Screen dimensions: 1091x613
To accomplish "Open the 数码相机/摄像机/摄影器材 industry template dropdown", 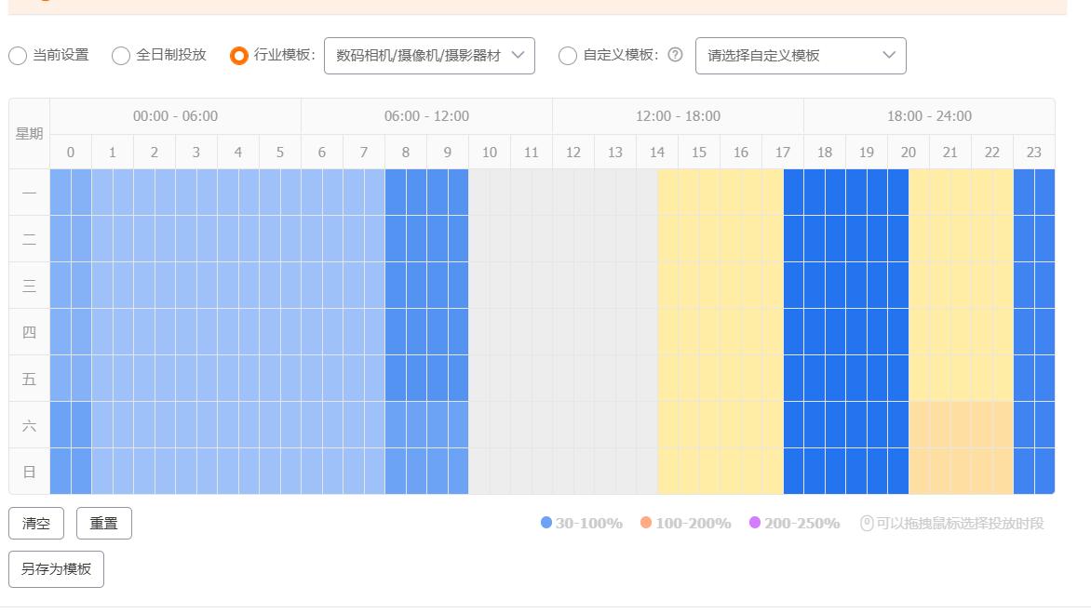I will click(x=428, y=56).
